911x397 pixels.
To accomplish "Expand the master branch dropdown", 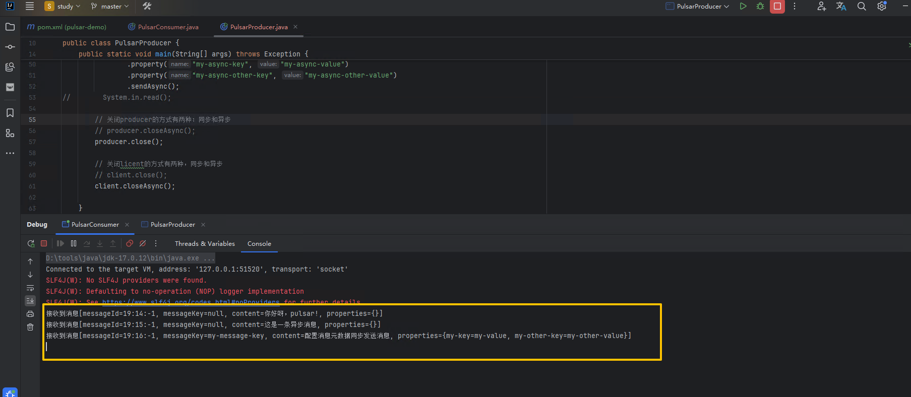I will click(110, 6).
